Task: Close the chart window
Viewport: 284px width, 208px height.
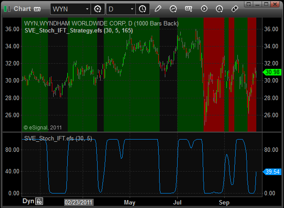Action: (275, 4)
